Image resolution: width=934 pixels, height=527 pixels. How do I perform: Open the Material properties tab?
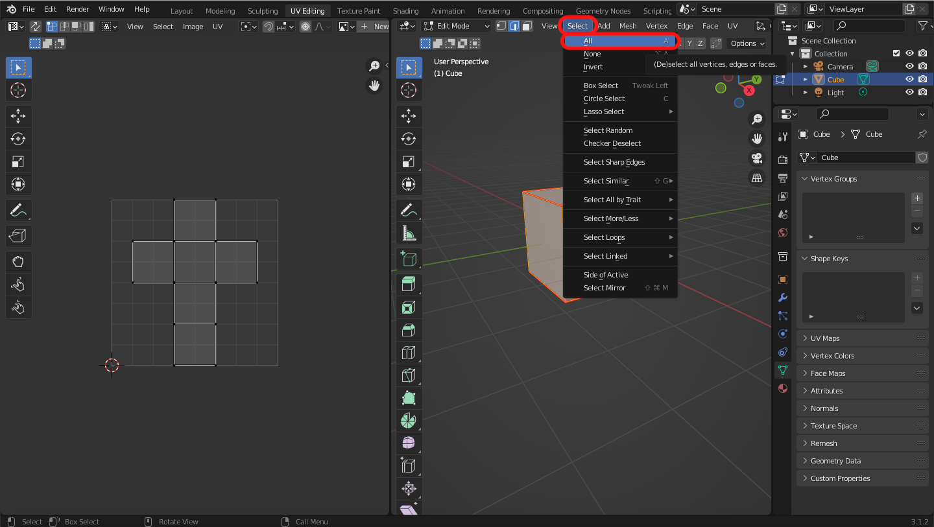point(783,388)
